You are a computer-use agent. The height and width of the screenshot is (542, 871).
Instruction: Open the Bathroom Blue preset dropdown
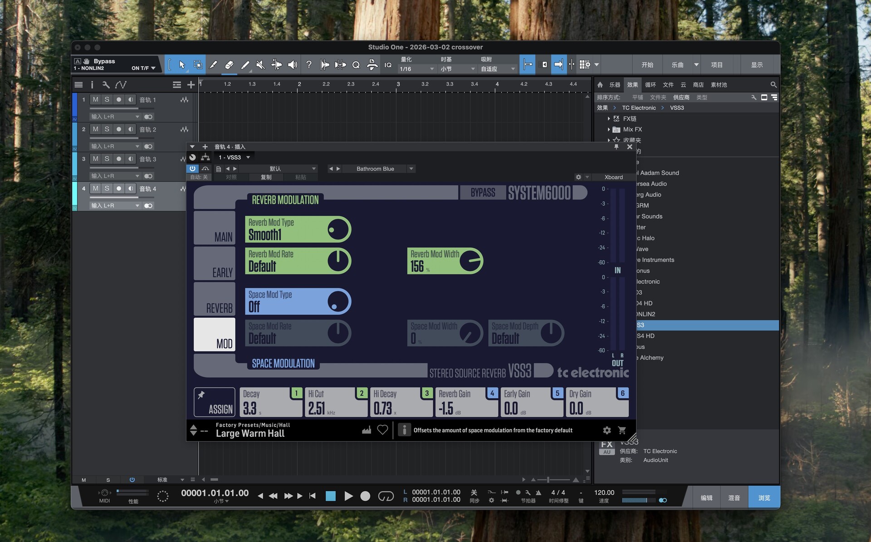411,169
